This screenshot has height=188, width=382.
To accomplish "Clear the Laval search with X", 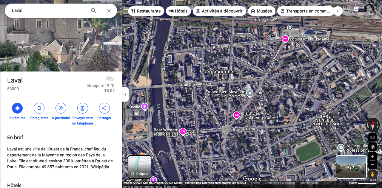I will tap(109, 11).
